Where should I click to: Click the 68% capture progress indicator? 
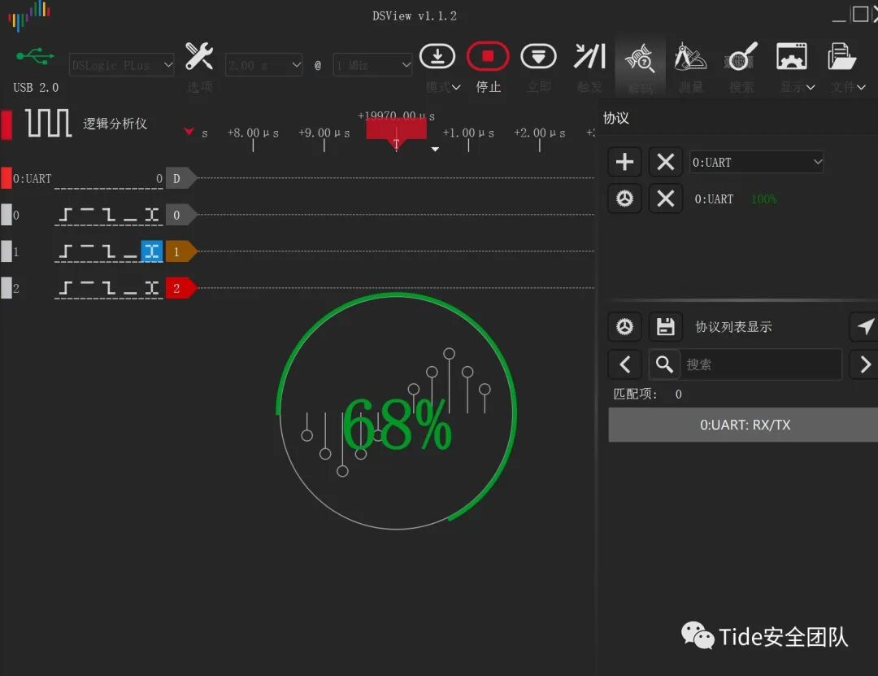tap(397, 412)
